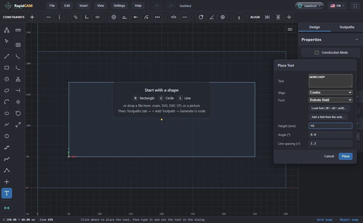Enable the Construction Mode checkbox
The width and height of the screenshot is (363, 223).
[x=317, y=53]
